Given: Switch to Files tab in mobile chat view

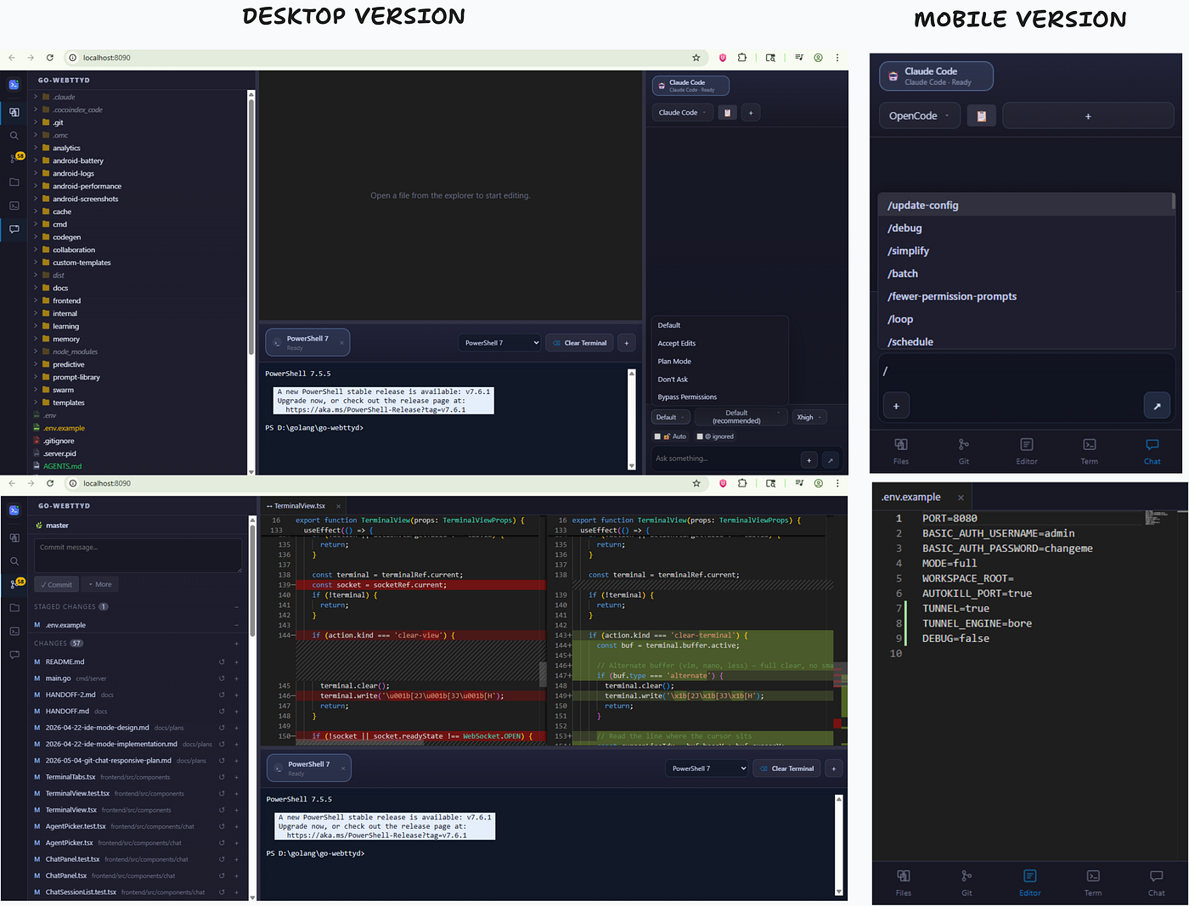Looking at the screenshot, I should 901,451.
